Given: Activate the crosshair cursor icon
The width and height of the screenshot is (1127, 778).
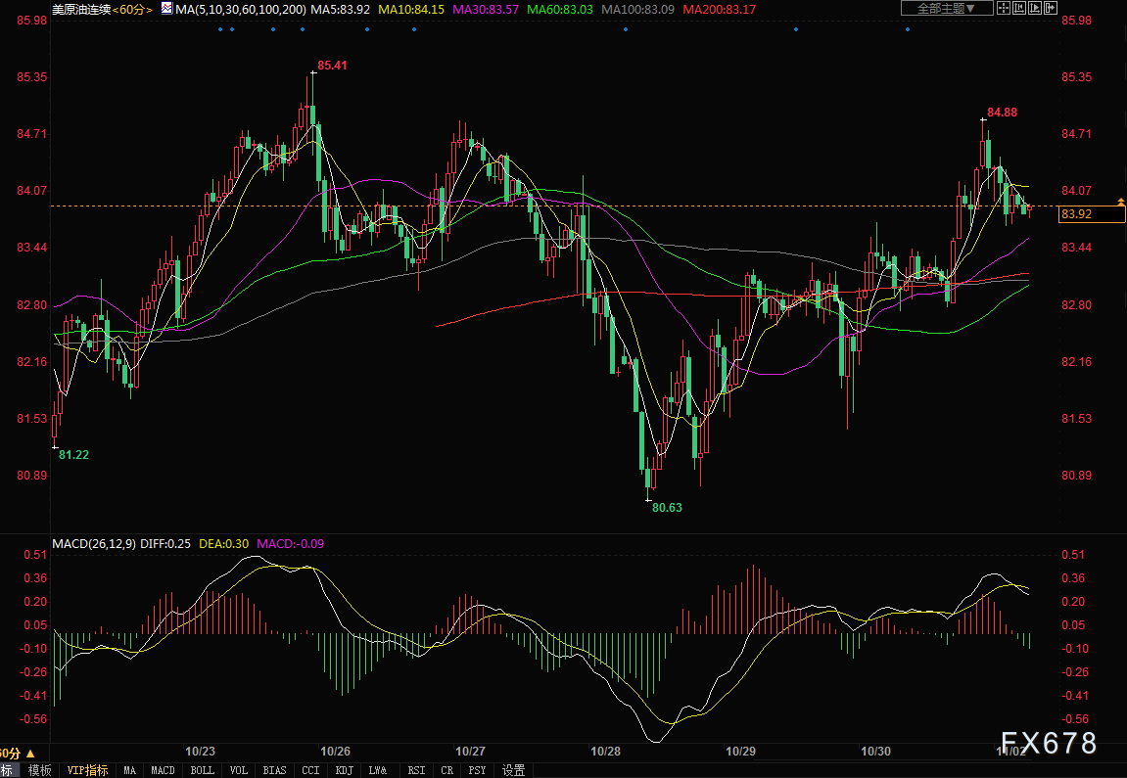Looking at the screenshot, I should 1004,8.
